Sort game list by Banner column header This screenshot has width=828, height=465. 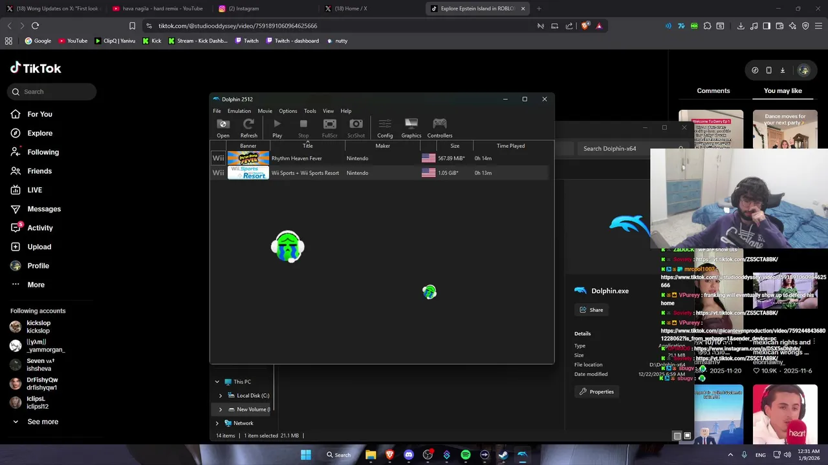point(248,146)
